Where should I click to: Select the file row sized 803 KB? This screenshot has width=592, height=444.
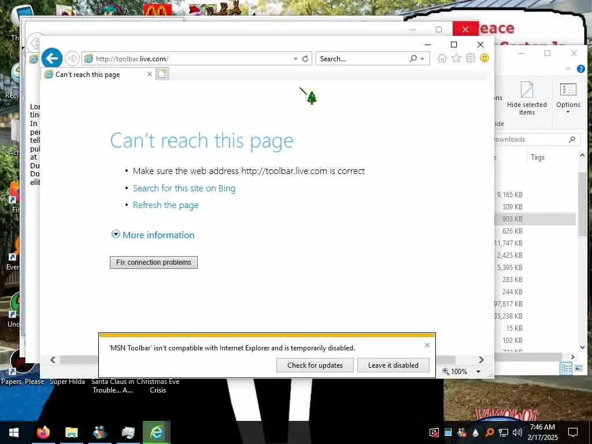[x=535, y=219]
